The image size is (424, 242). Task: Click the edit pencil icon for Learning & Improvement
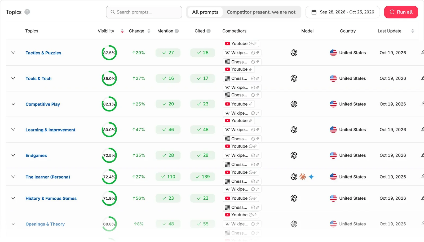(x=422, y=129)
